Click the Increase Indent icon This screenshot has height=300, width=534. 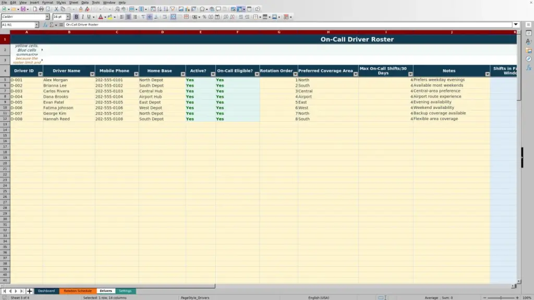241,17
